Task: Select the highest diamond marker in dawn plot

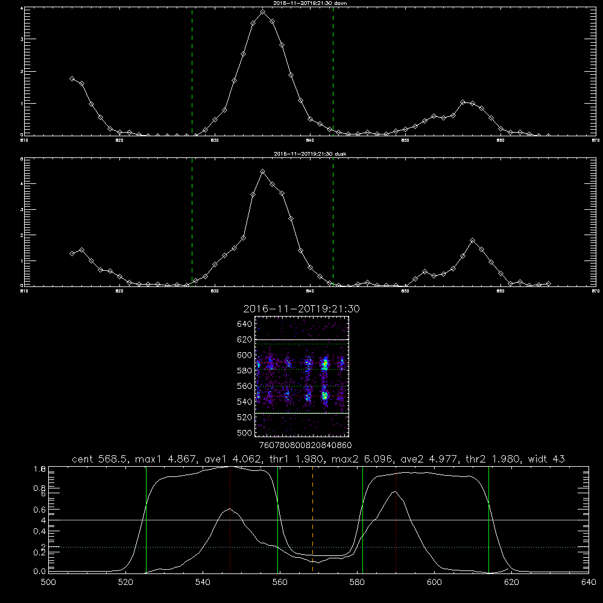Action: 263,12
